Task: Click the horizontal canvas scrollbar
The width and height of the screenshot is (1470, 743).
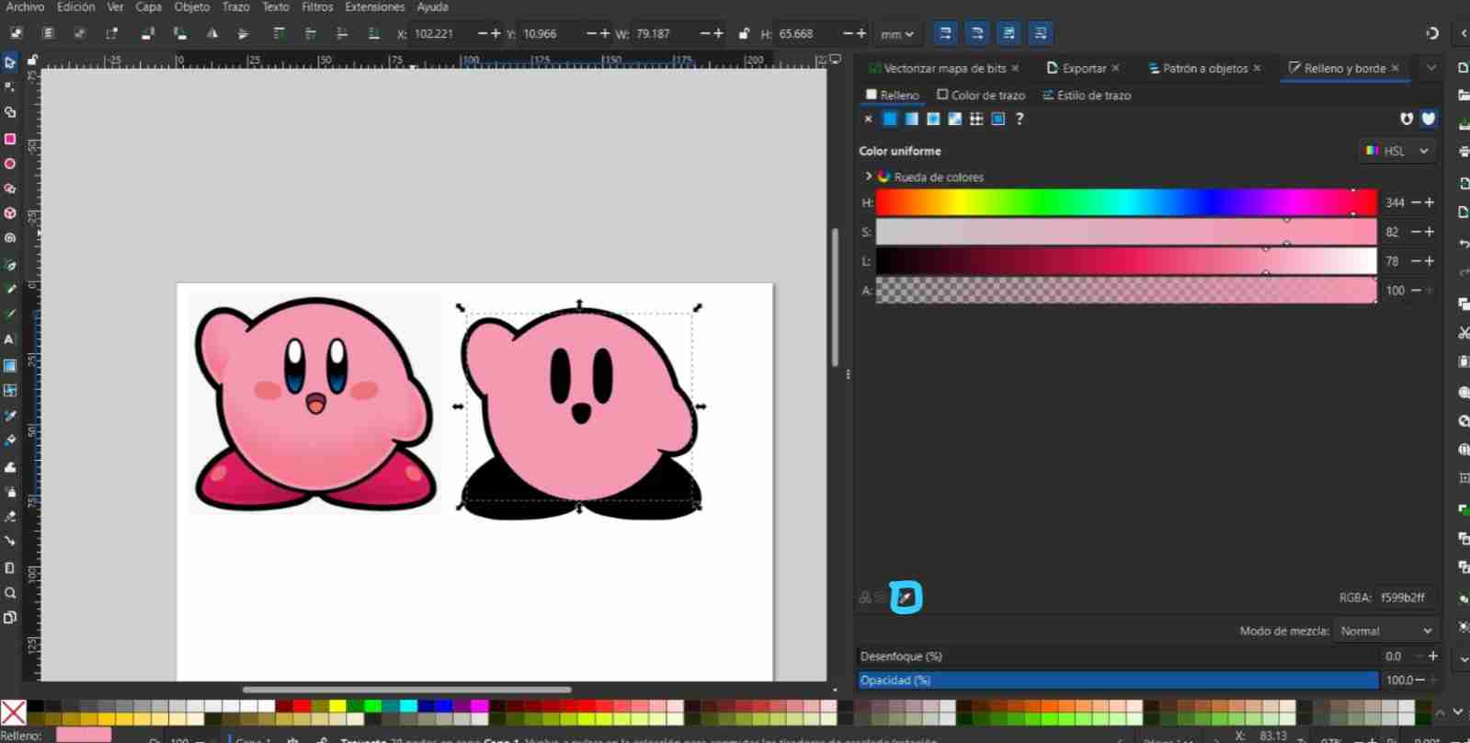Action: 406,689
